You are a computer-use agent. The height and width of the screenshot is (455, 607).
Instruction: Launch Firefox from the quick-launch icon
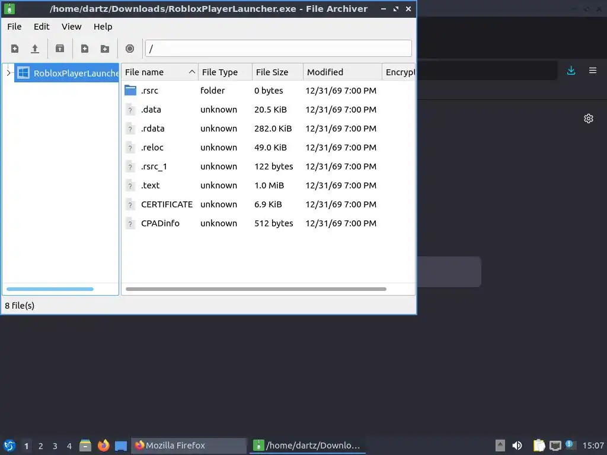click(103, 446)
